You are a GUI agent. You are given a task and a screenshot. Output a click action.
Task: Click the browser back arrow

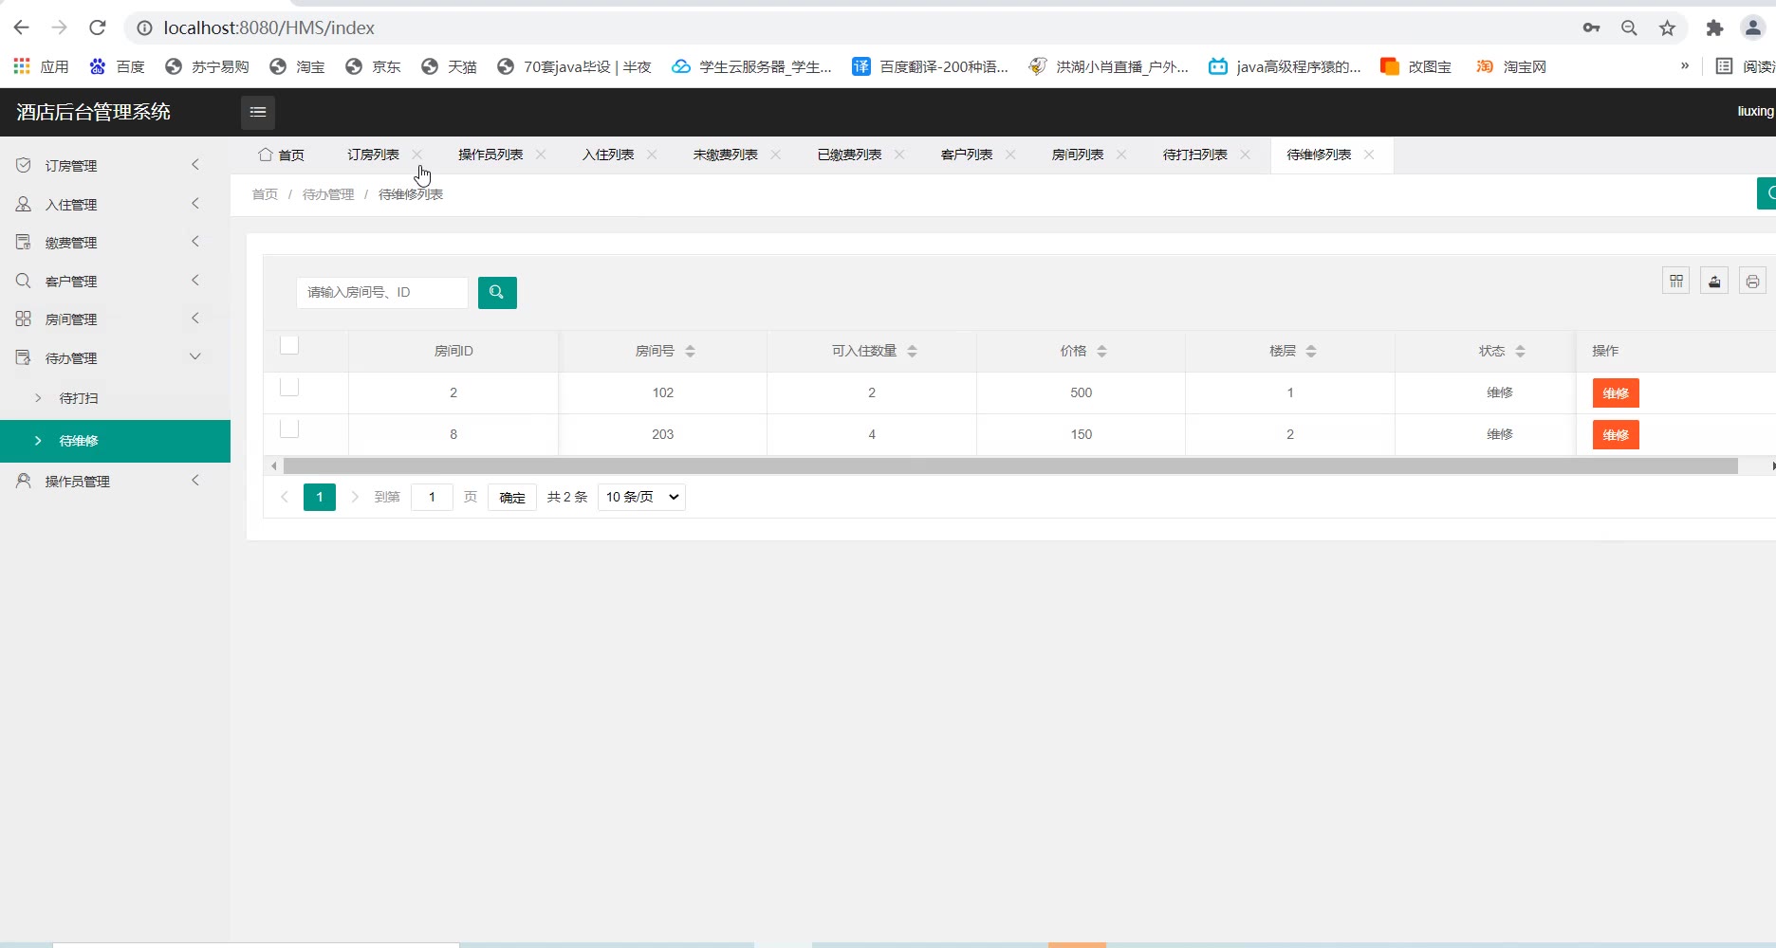21,27
